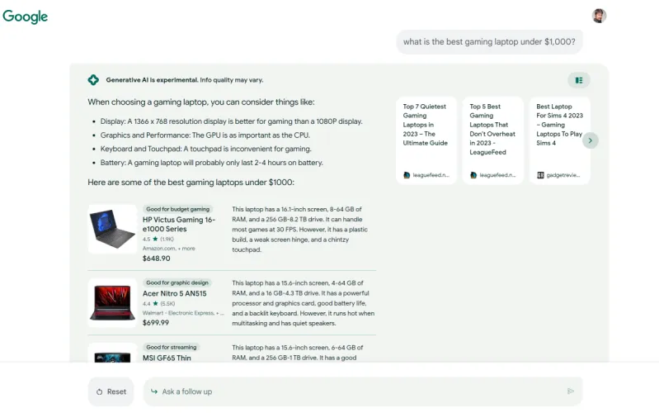659x413 pixels.
Task: Open the Acer Nitro 5 AN515 title
Action: [175, 293]
